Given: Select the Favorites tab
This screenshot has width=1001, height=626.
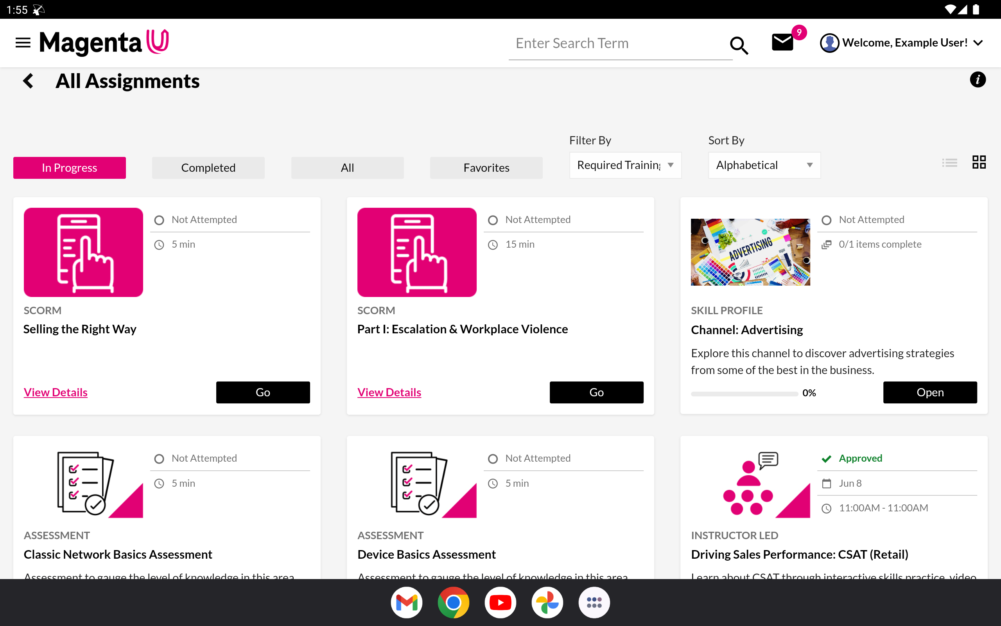Looking at the screenshot, I should 486,168.
